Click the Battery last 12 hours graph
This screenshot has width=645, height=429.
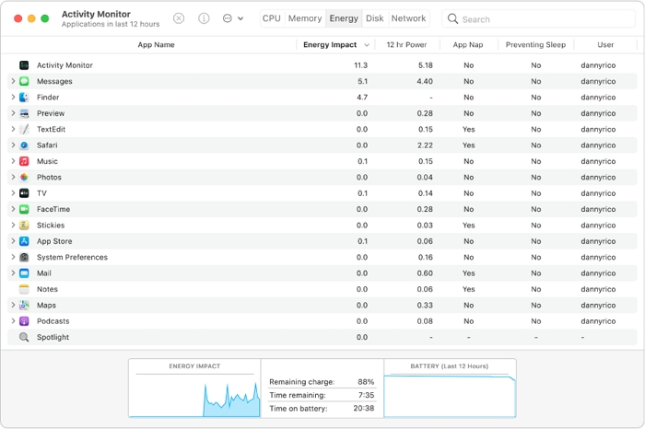pos(450,388)
